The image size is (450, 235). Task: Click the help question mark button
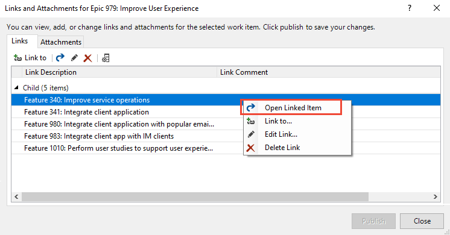point(410,8)
